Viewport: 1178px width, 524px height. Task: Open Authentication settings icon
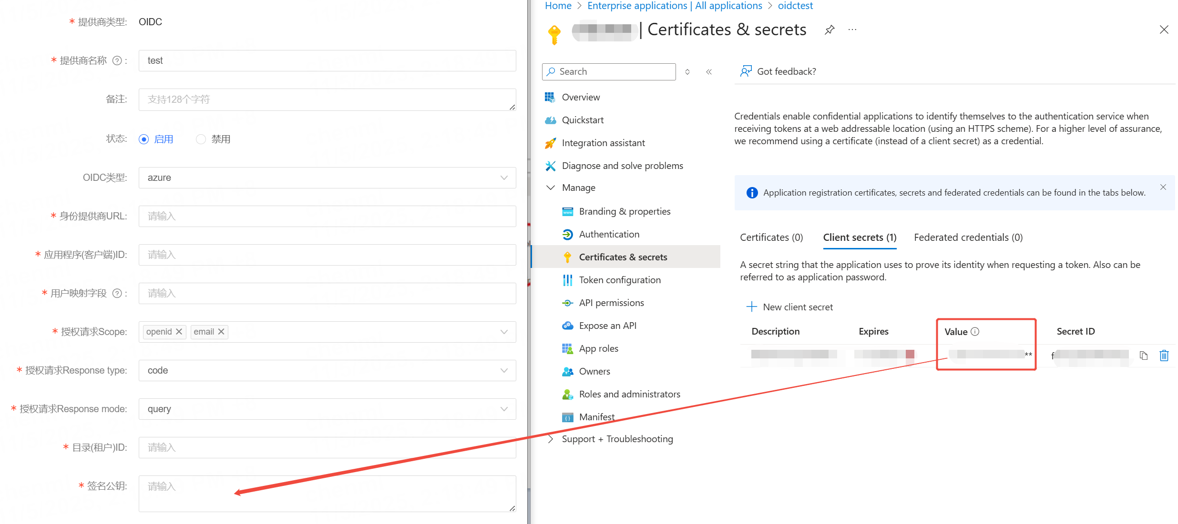567,234
